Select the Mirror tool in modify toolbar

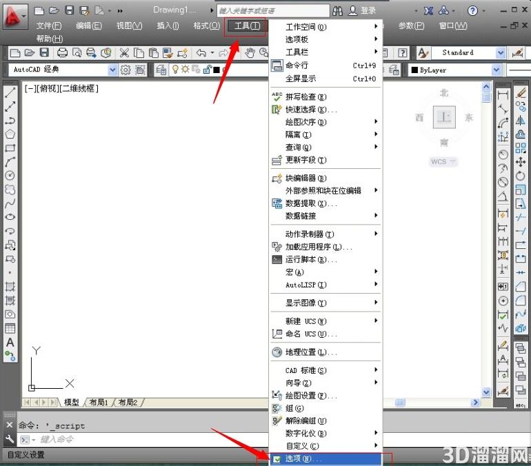[521, 120]
